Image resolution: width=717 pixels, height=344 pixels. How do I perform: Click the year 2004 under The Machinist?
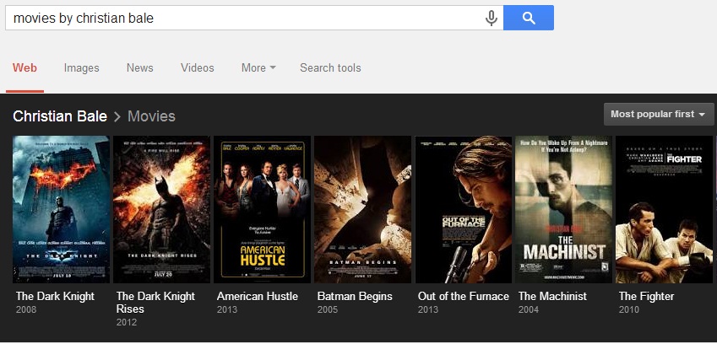pos(529,309)
